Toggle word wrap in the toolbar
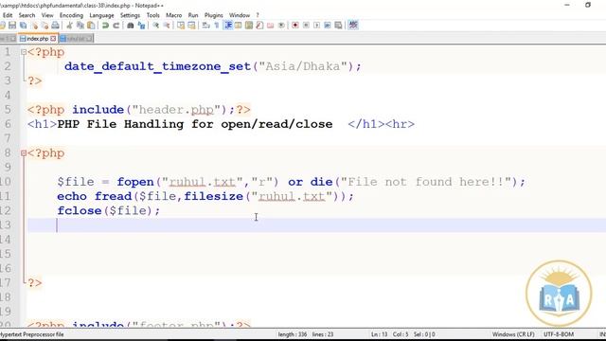 click(x=206, y=26)
